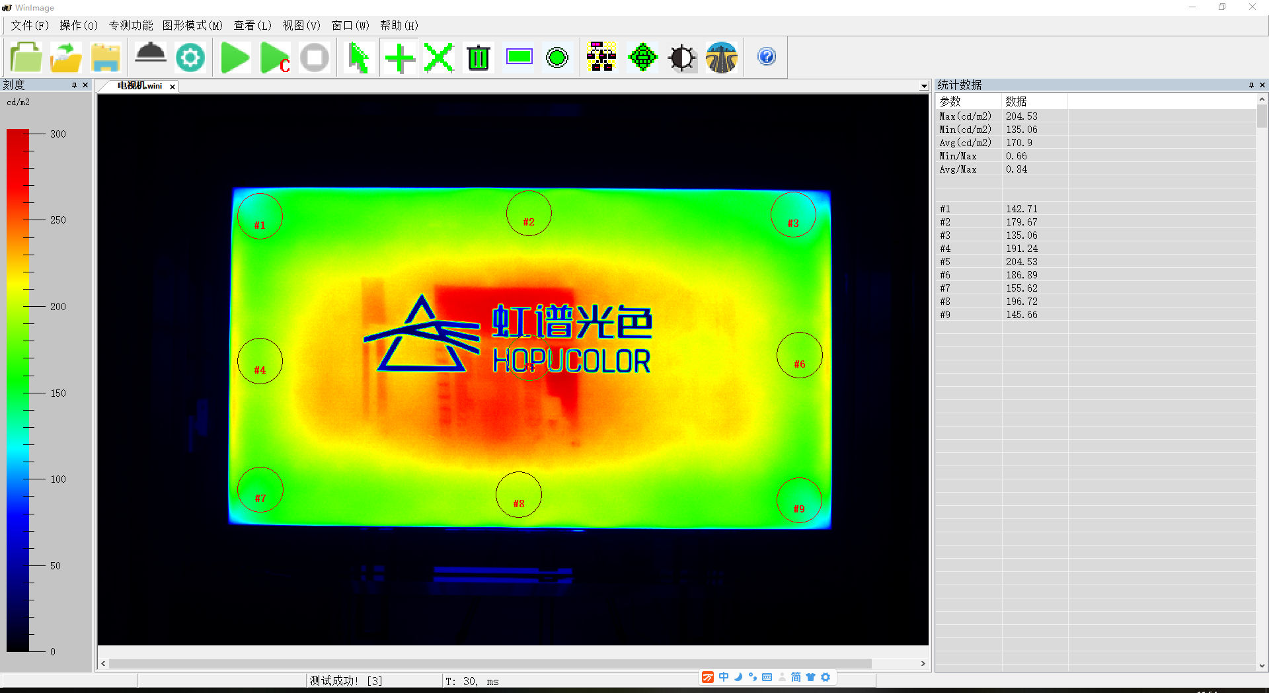Click the green trash can delete icon
This screenshot has height=693, width=1269.
[479, 58]
